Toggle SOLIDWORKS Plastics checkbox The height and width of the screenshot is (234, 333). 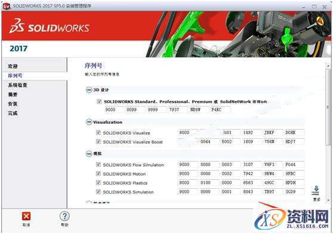click(98, 182)
